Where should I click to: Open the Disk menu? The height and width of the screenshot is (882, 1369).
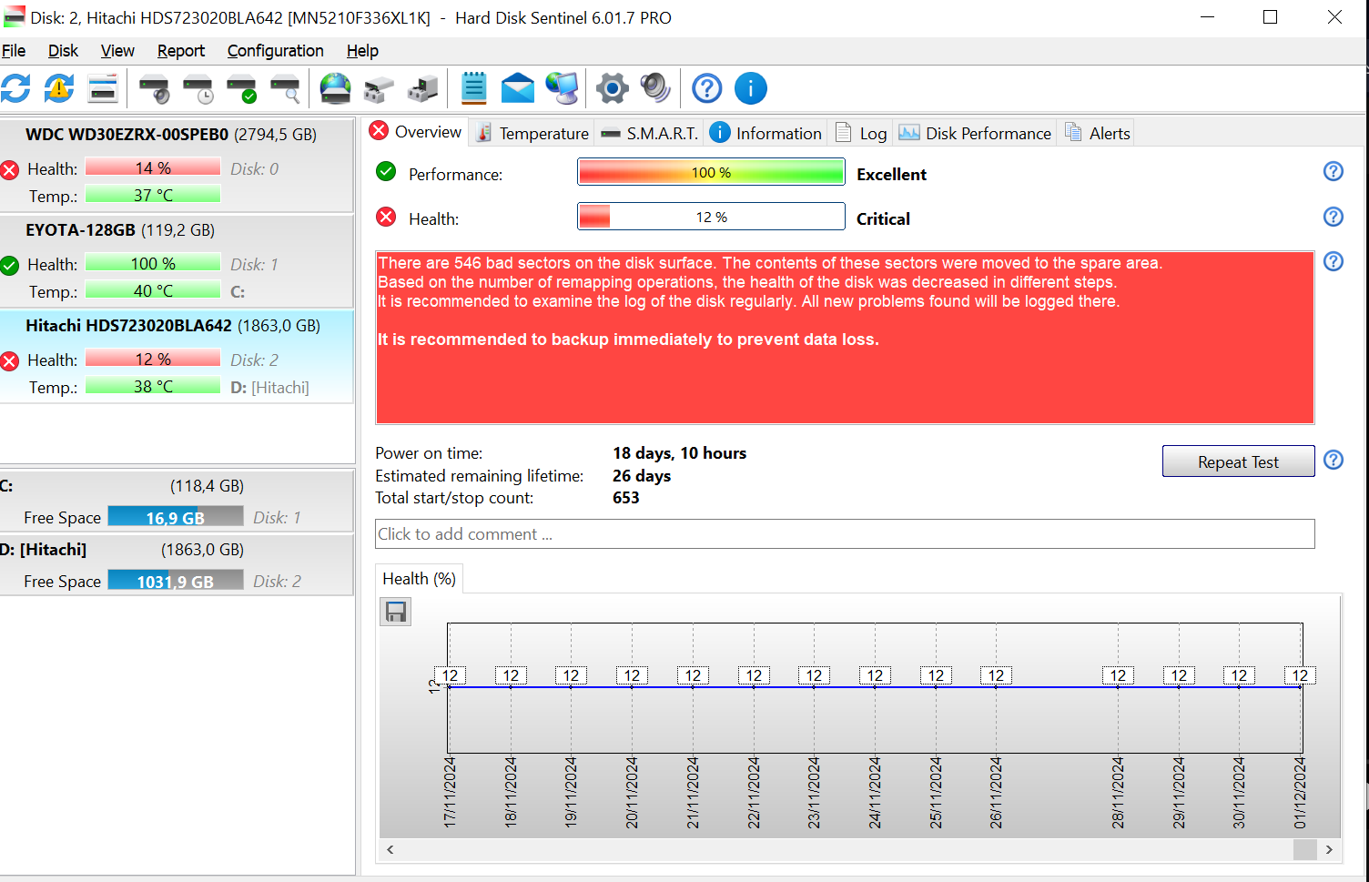pyautogui.click(x=63, y=51)
